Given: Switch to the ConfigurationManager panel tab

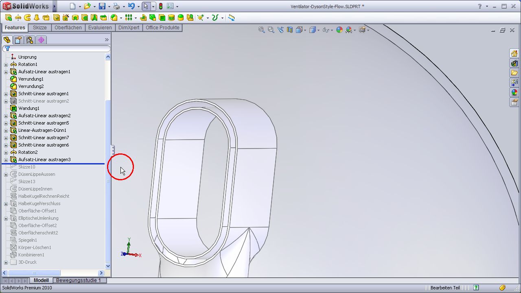Looking at the screenshot, I should (29, 40).
